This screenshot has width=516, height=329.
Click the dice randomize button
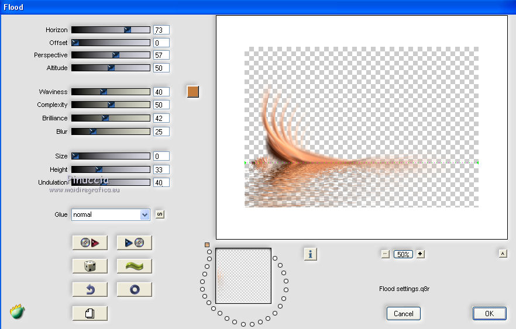pyautogui.click(x=90, y=266)
